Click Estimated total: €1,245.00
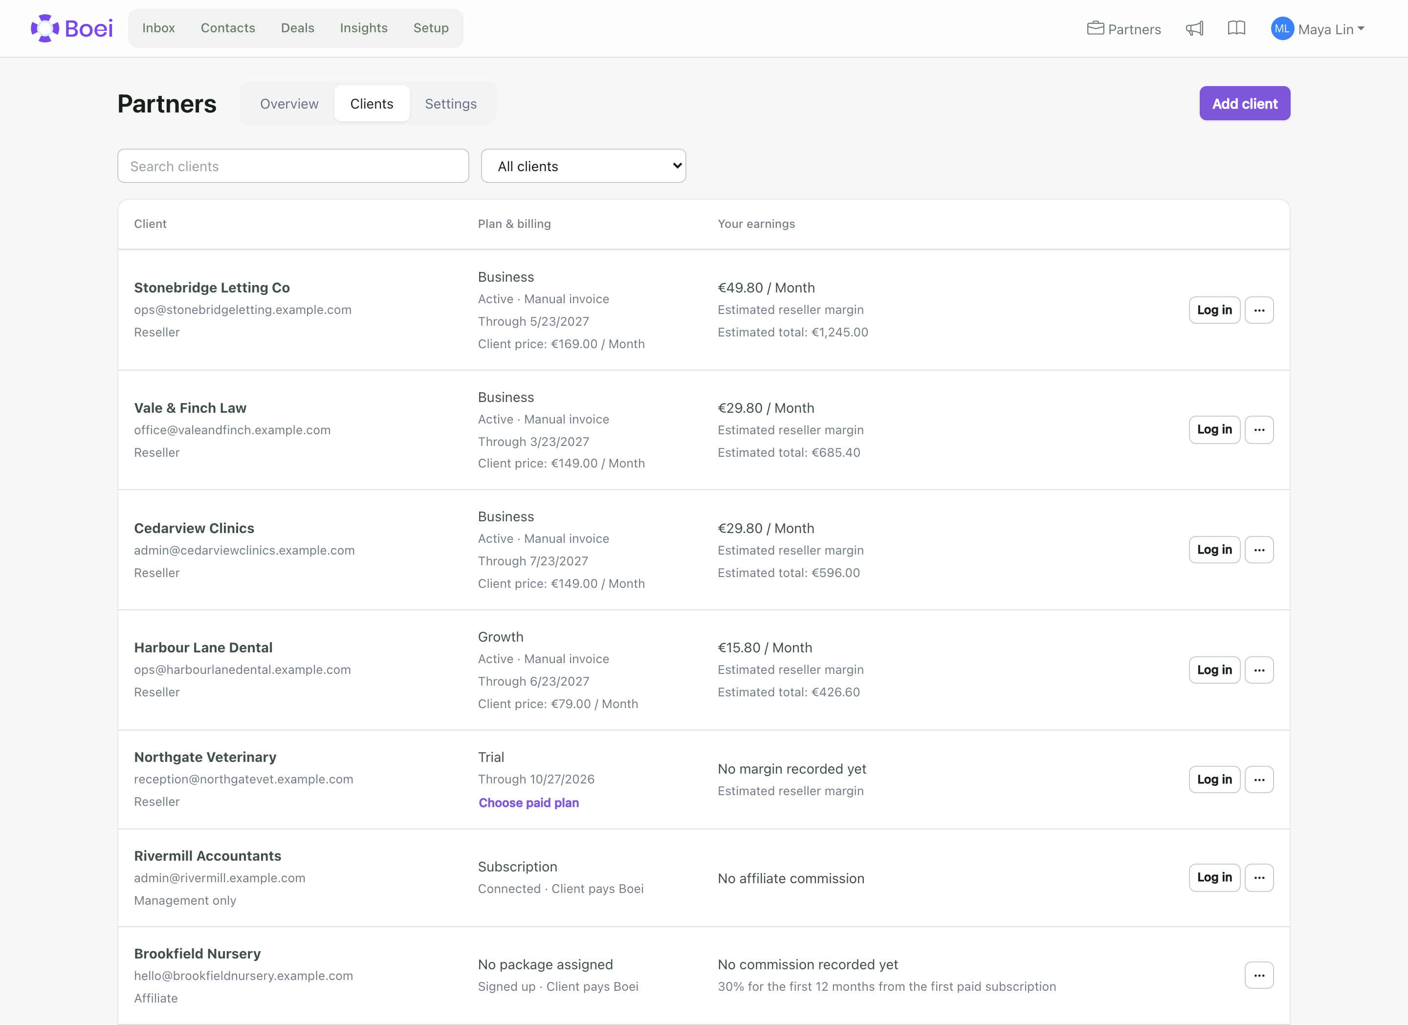1408x1025 pixels. tap(793, 332)
